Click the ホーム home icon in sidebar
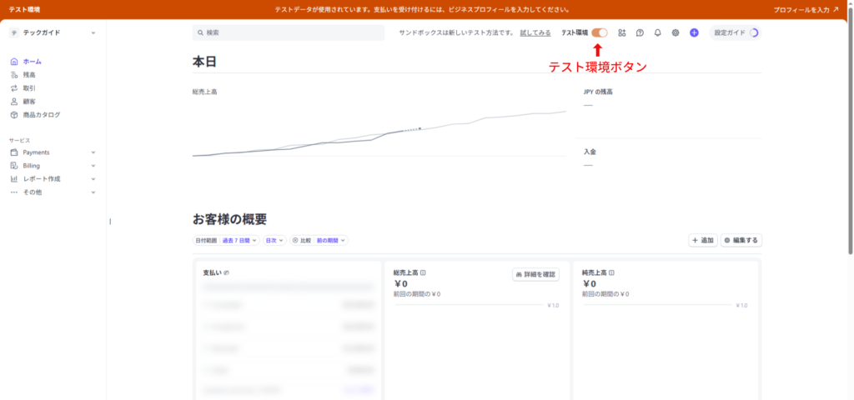Screen dimensions: 854x400 pyautogui.click(x=14, y=62)
